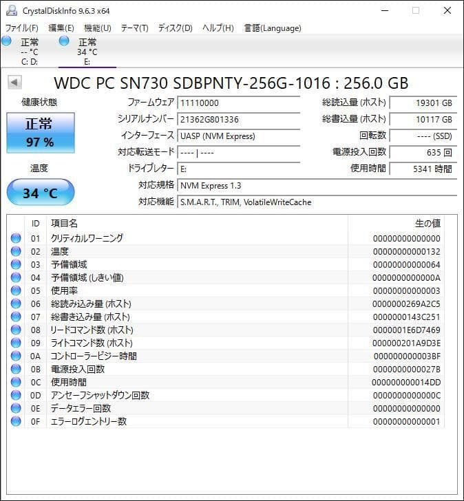Image resolution: width=464 pixels, height=501 pixels.
Task: Click the drive letter field showing E:
Action: (x=238, y=169)
